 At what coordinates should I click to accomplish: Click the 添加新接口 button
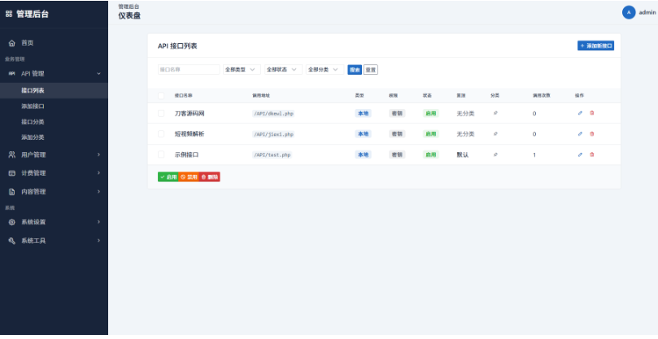click(x=595, y=46)
